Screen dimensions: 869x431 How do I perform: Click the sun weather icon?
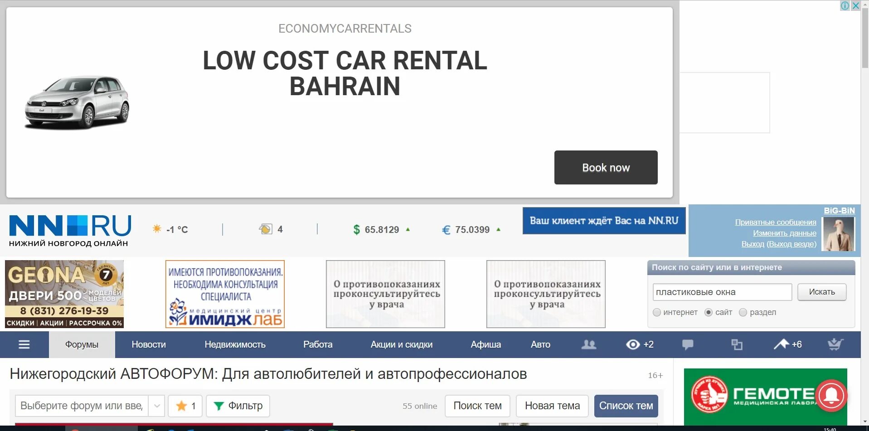coord(157,229)
